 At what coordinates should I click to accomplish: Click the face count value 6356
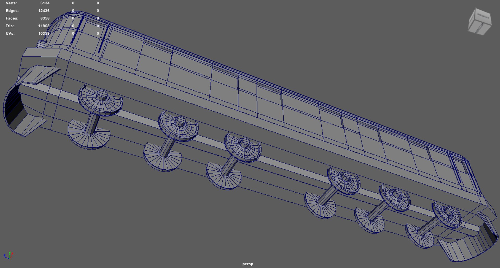pos(45,18)
